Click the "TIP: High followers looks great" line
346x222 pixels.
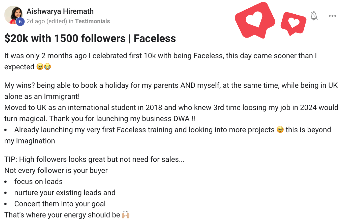[94, 159]
